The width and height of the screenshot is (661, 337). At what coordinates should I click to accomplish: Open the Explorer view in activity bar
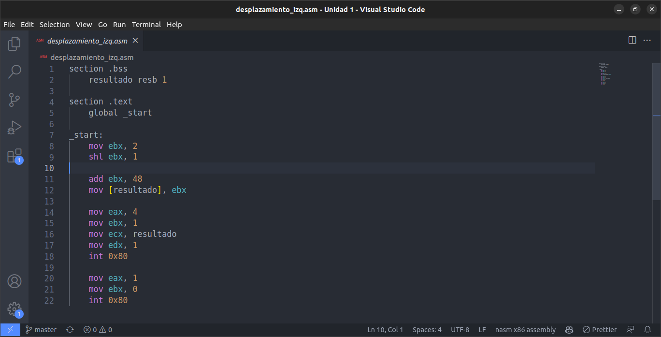point(14,44)
